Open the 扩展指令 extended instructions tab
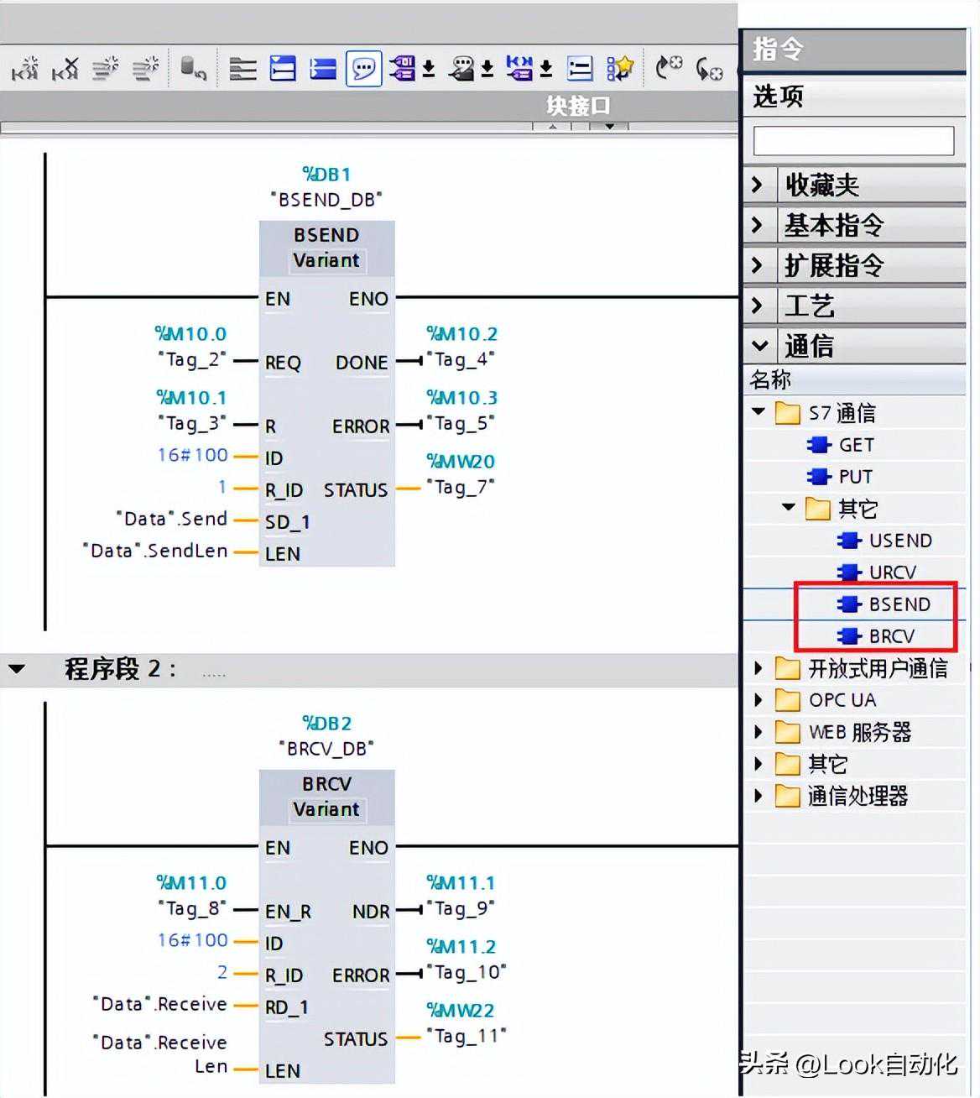Viewport: 980px width, 1098px height. [834, 265]
